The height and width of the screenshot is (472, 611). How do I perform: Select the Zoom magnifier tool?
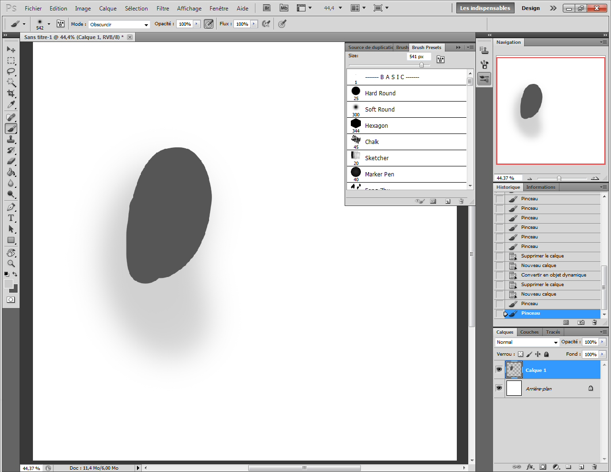[x=11, y=263]
